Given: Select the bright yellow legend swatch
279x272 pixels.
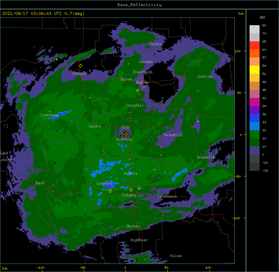Looking at the screenshot, I should 254,69.
